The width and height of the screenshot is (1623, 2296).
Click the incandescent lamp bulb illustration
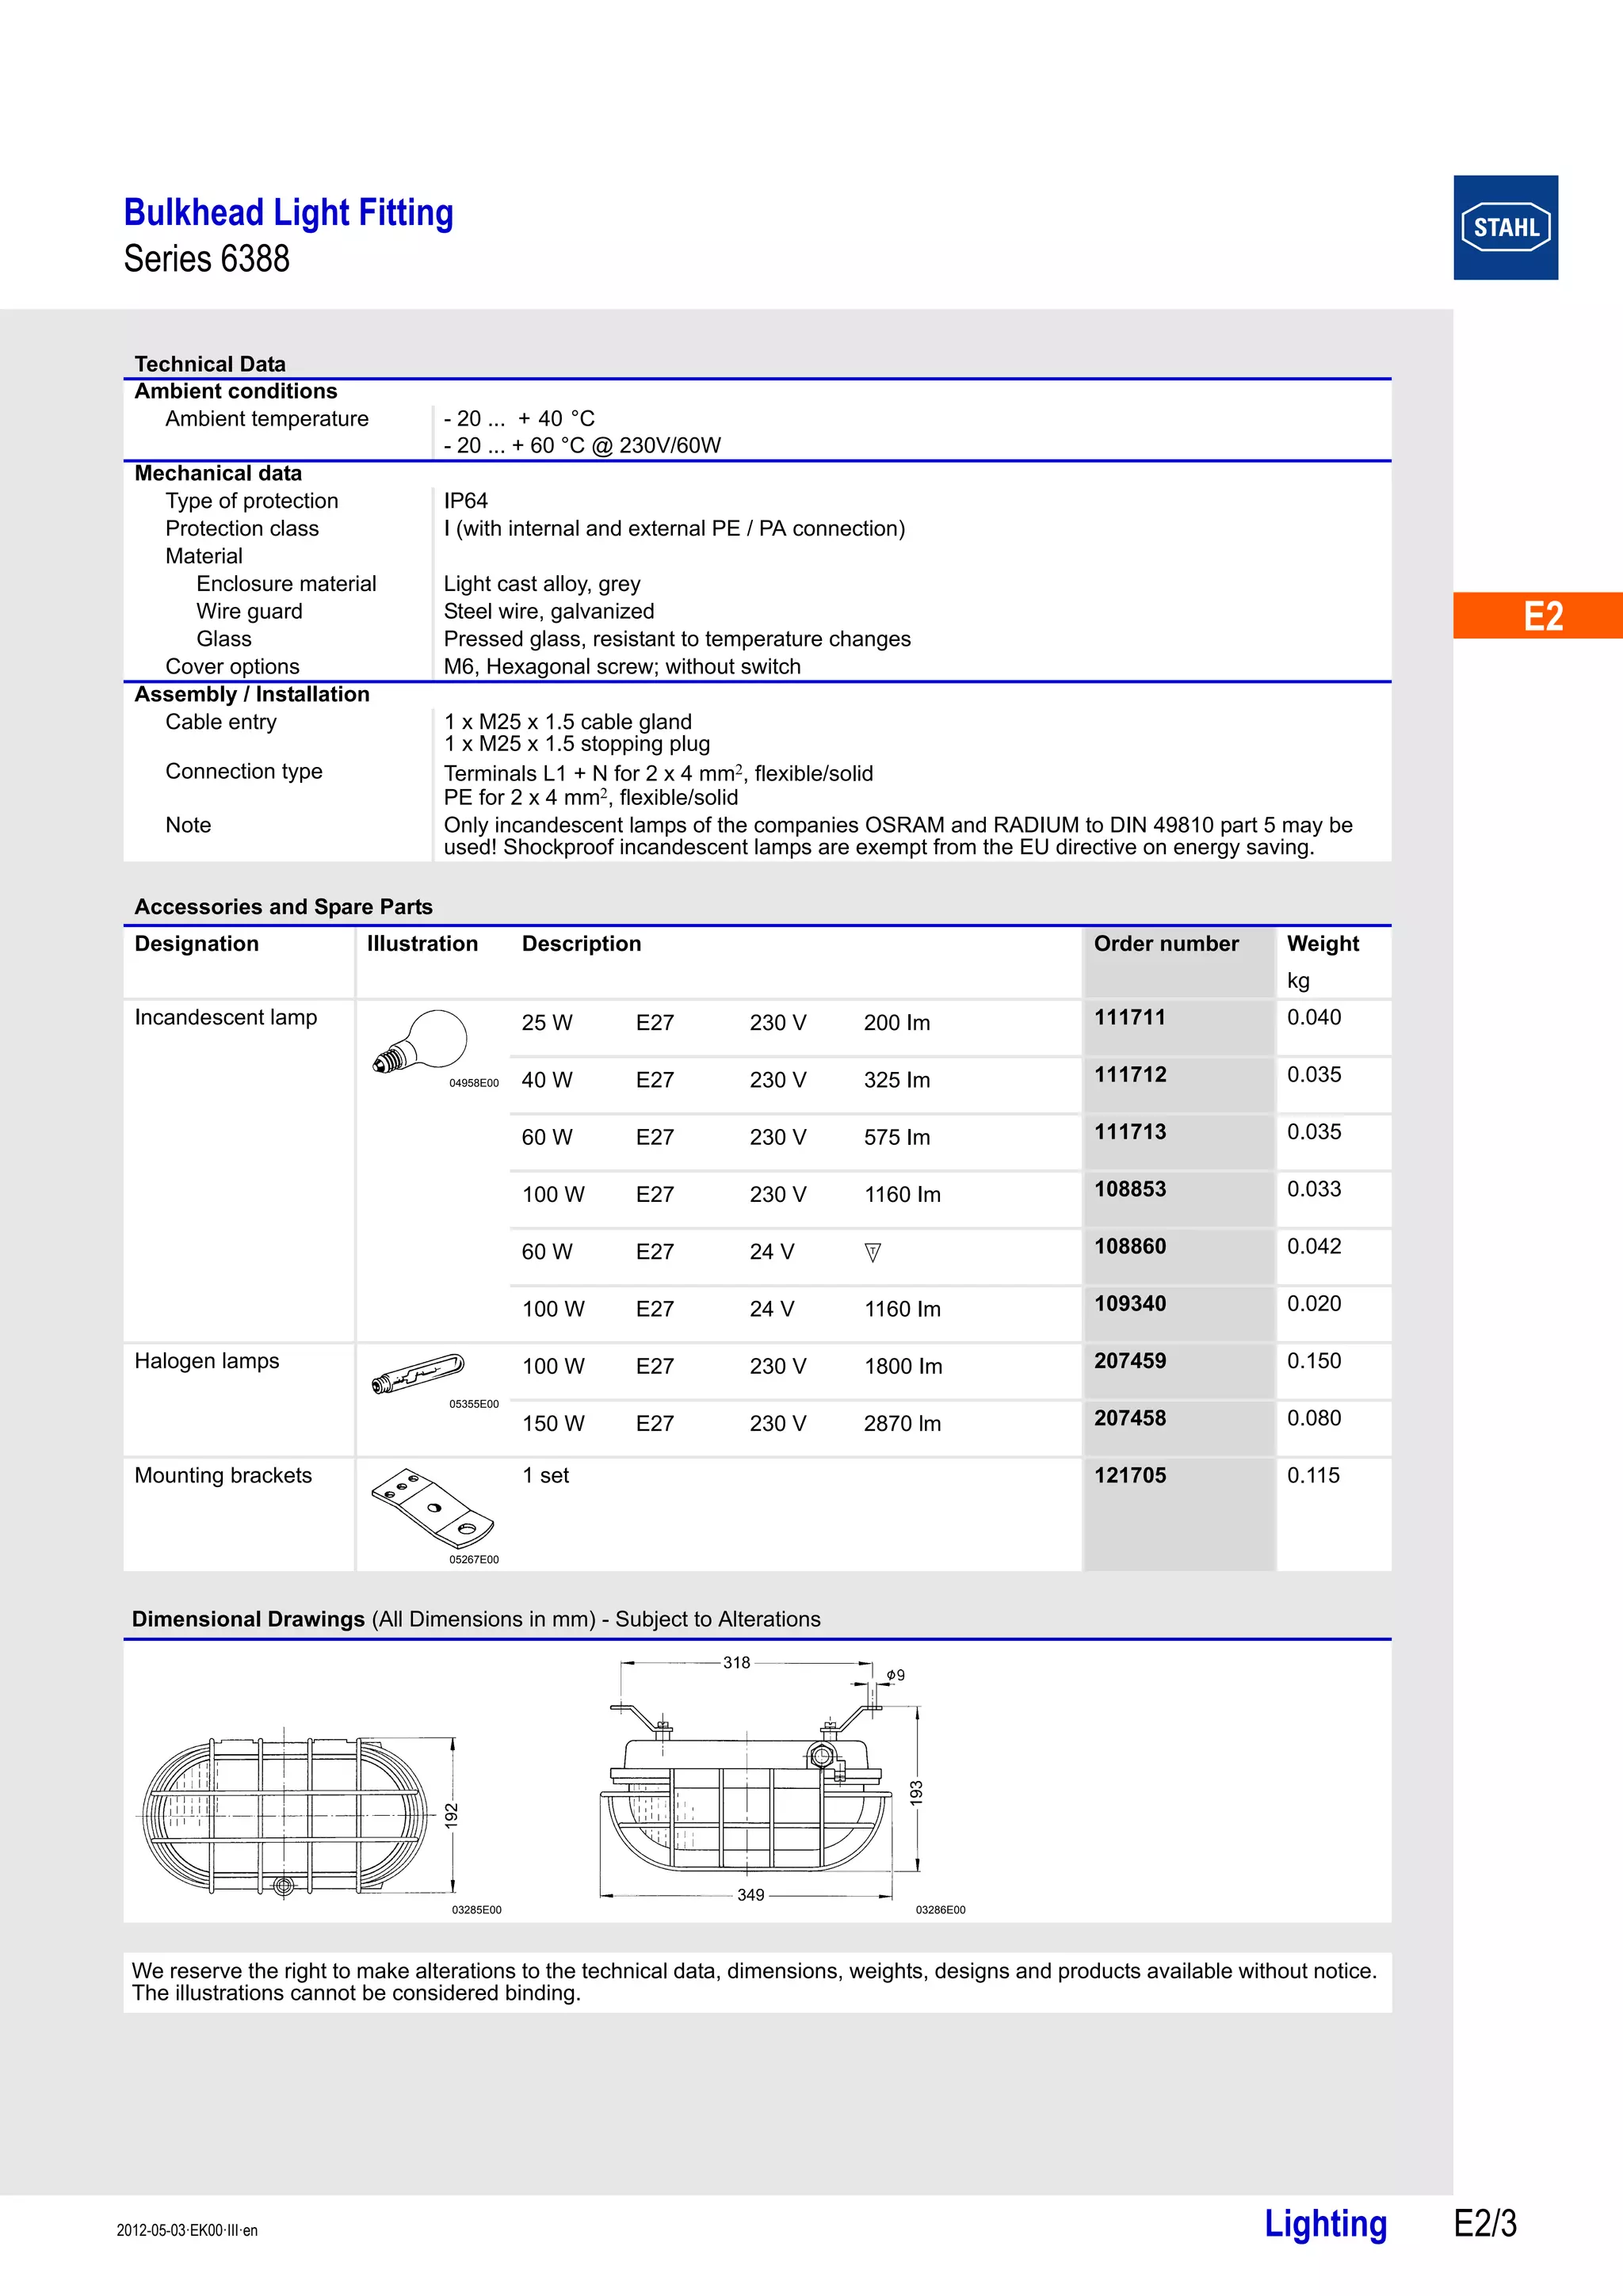coord(423,1041)
